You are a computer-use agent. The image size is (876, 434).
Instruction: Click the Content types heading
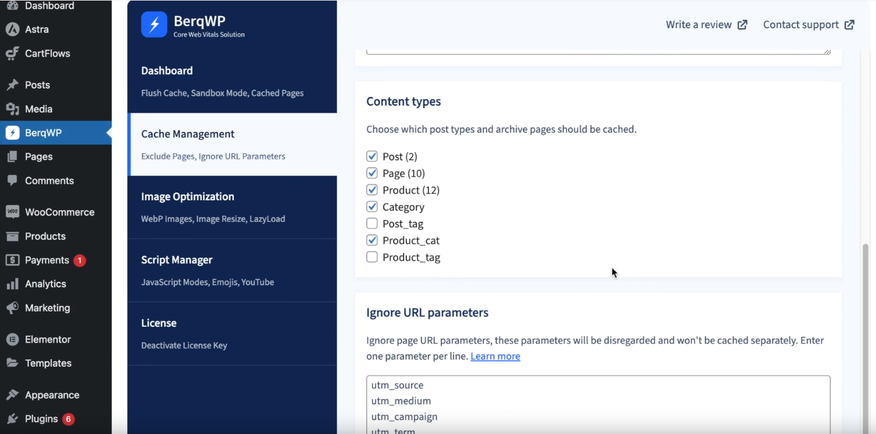click(x=404, y=101)
